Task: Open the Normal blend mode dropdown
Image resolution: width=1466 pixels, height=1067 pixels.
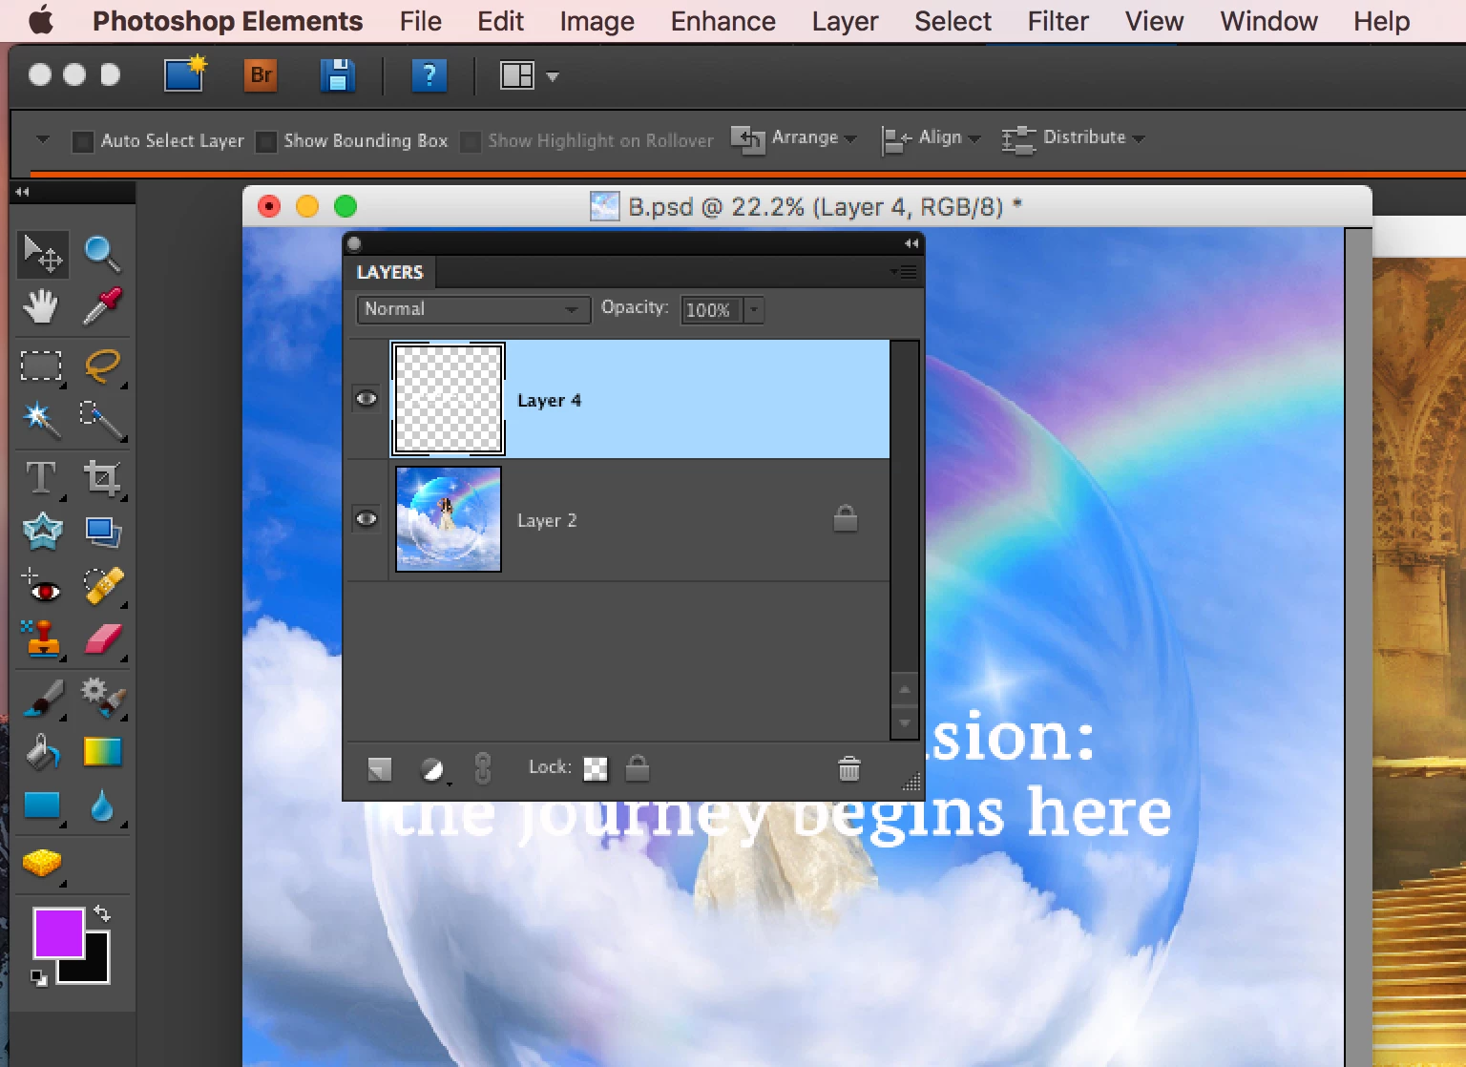Action: 472,309
